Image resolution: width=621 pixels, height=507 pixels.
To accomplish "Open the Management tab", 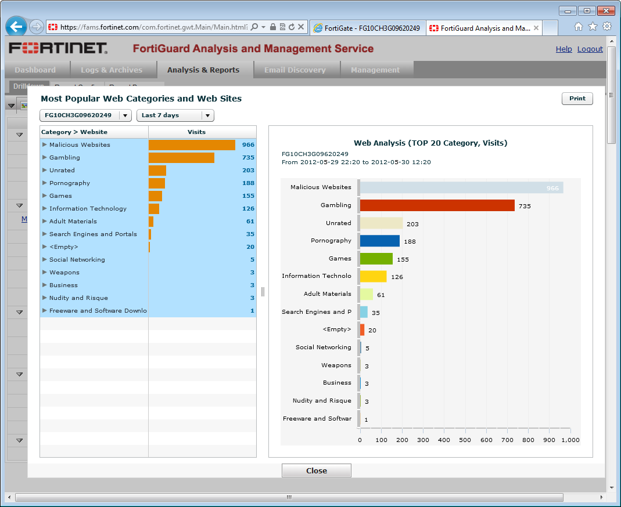I will pos(375,70).
